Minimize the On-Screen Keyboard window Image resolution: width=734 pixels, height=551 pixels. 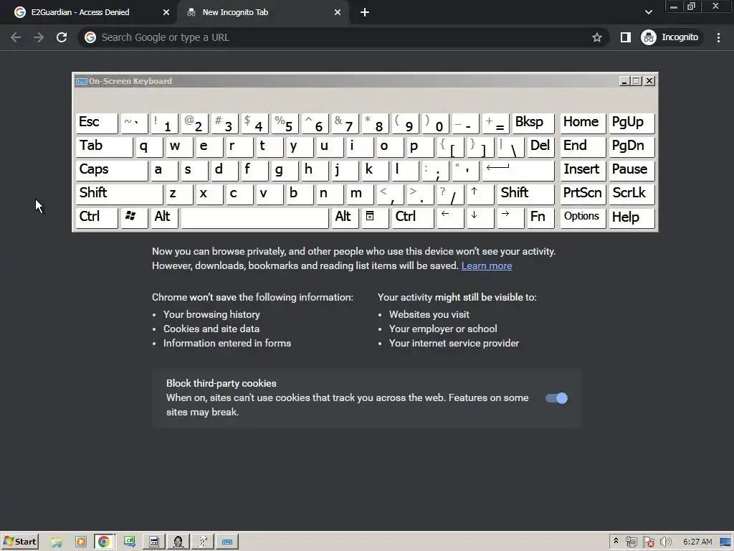click(x=624, y=81)
